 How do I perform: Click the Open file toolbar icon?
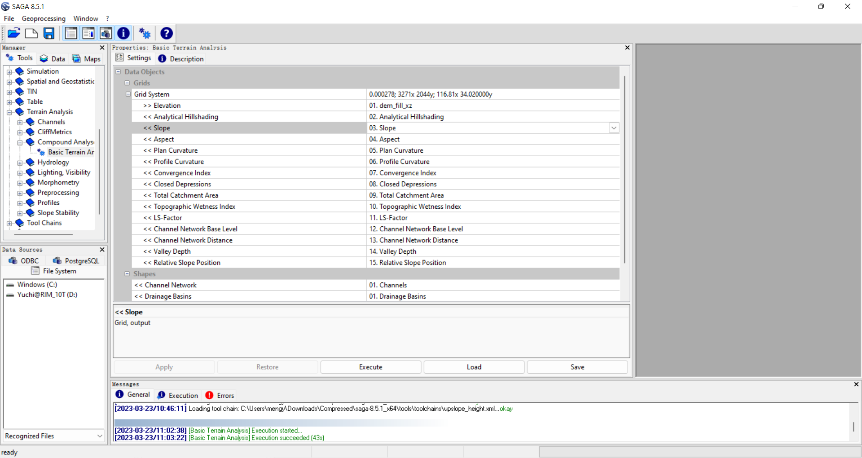pos(14,33)
